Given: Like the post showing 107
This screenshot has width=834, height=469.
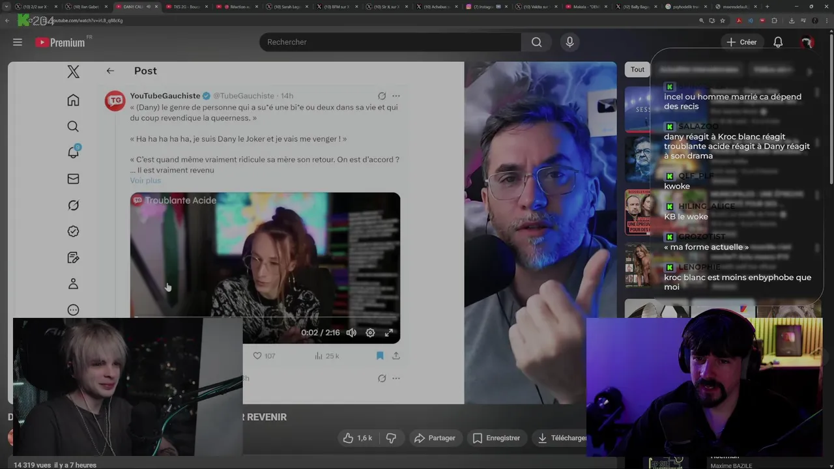Looking at the screenshot, I should pyautogui.click(x=264, y=356).
